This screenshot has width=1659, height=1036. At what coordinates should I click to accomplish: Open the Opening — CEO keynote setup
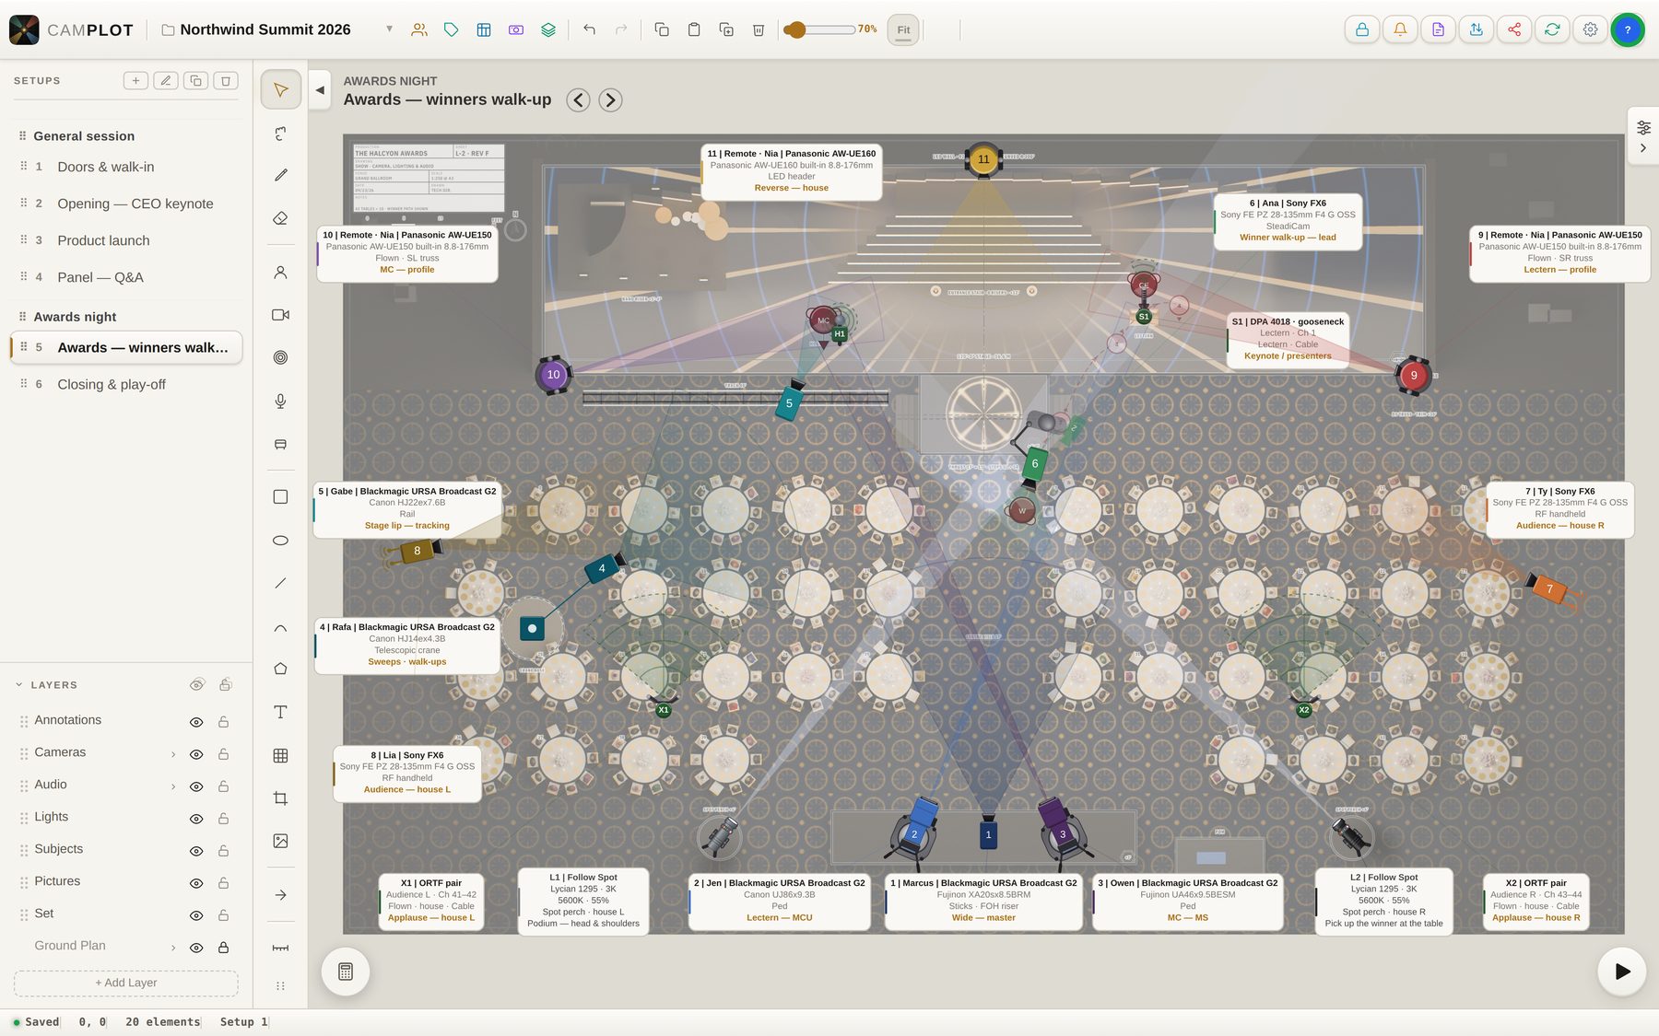point(125,204)
